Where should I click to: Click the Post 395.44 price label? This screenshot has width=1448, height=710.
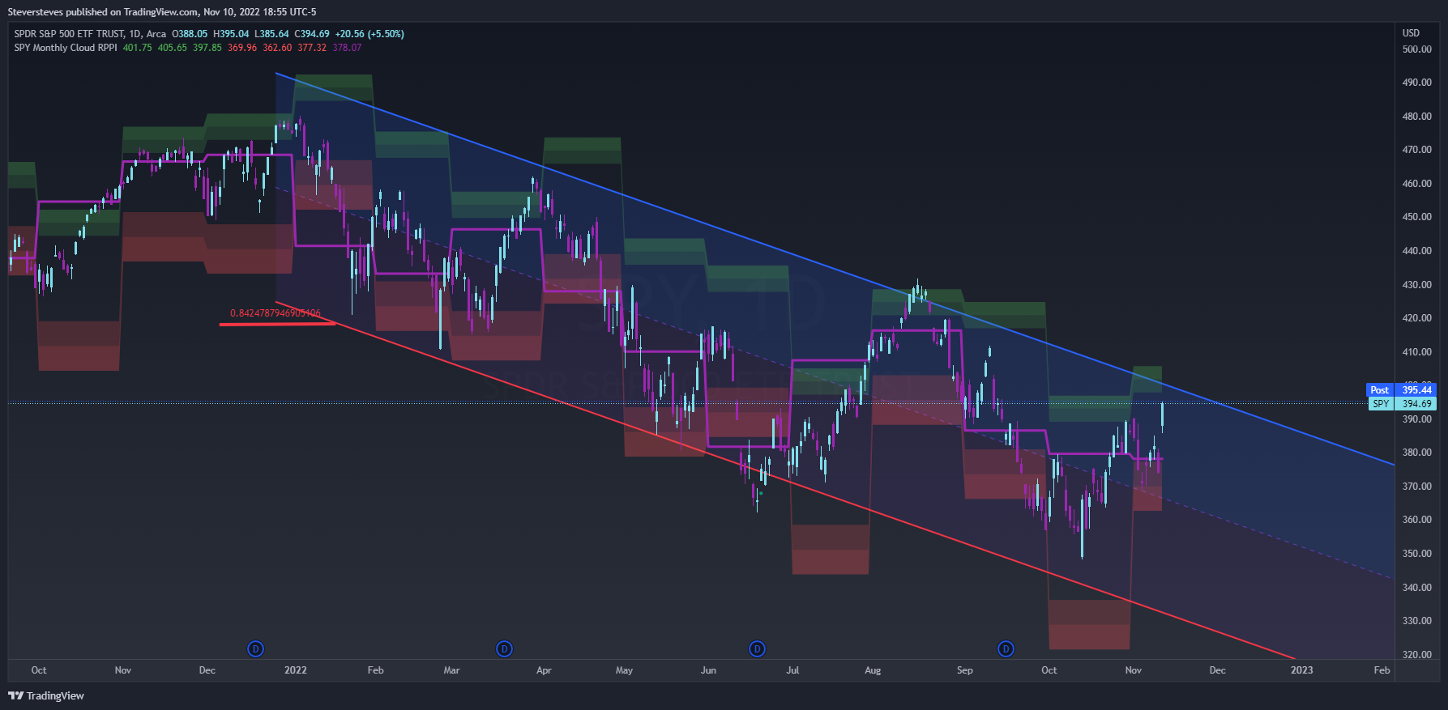pyautogui.click(x=1401, y=390)
